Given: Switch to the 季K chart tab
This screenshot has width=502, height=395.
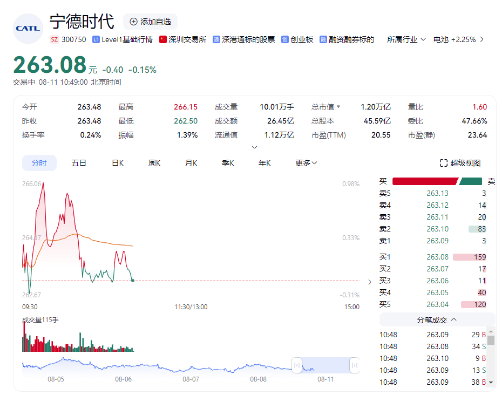Looking at the screenshot, I should pos(228,163).
